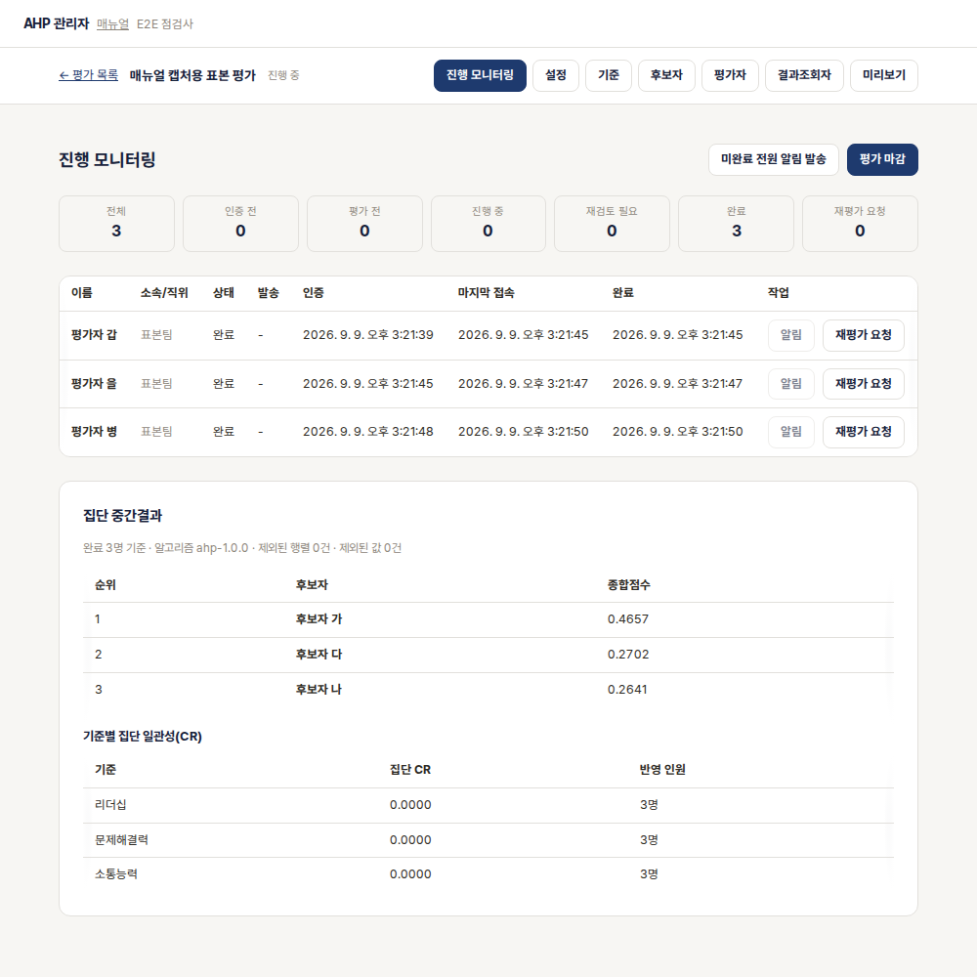Click evaluator name 평가자 갑

tap(94, 335)
